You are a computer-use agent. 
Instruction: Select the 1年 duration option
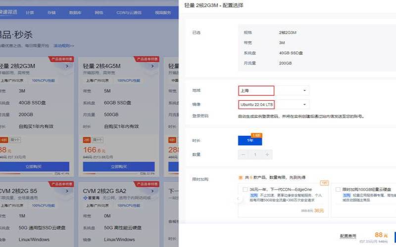coord(250,141)
